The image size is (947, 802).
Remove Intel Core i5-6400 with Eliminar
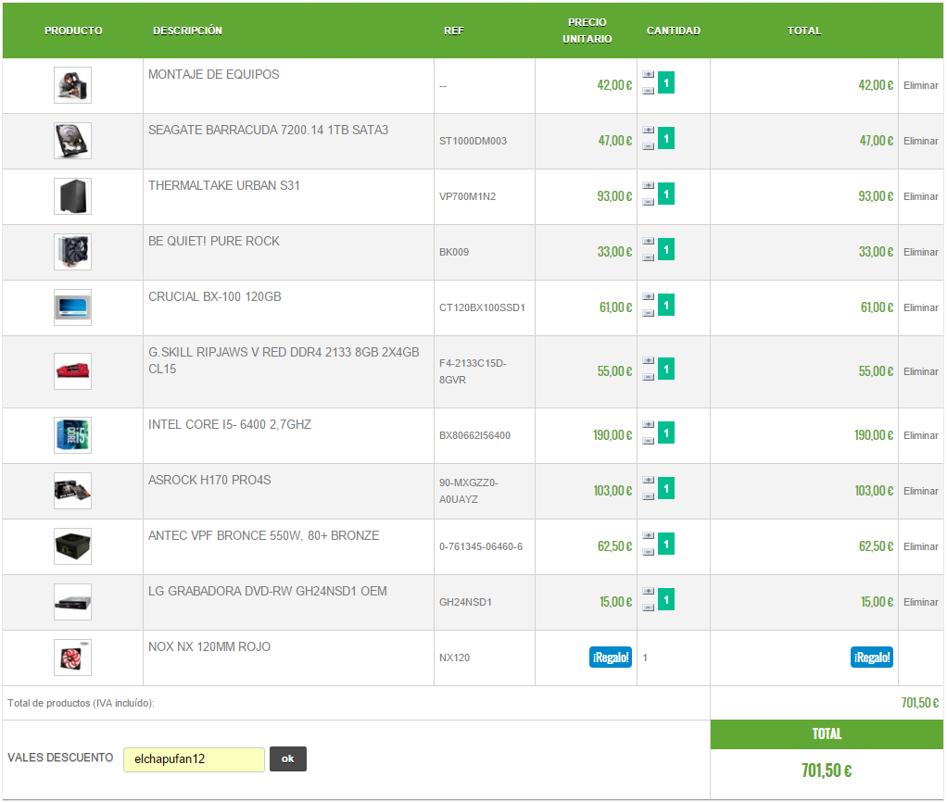click(920, 435)
